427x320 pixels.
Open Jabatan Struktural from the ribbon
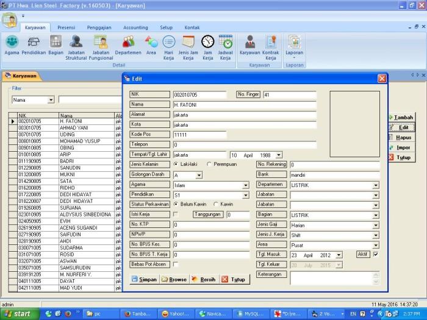point(76,42)
